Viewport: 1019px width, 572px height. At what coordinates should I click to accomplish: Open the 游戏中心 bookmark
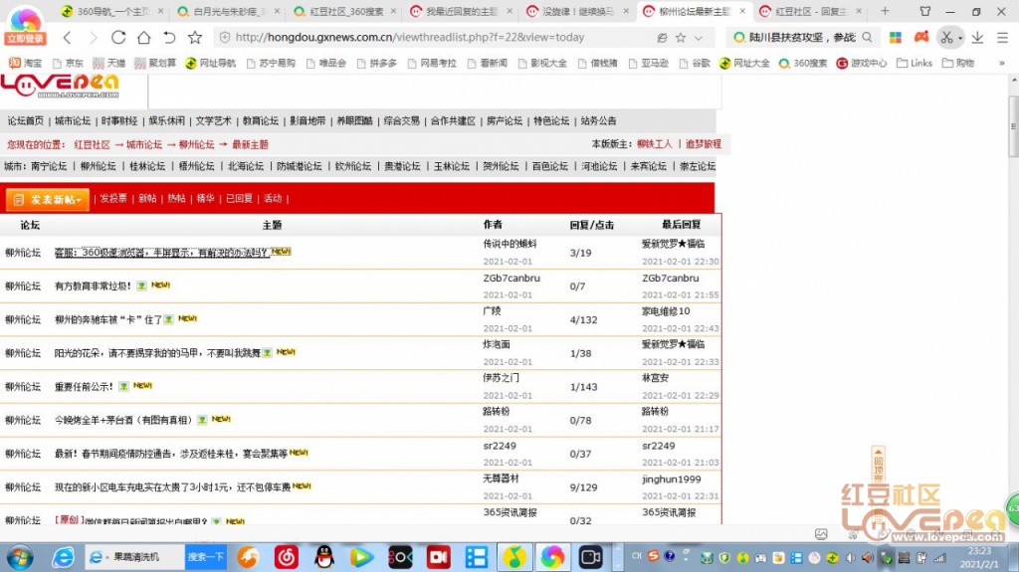(861, 63)
